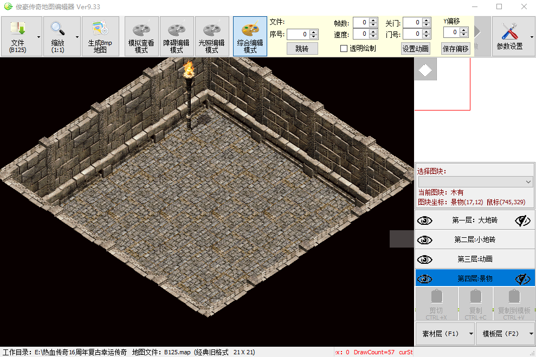Viewport: 536px width, 357px height.
Task: Expand the 参数设置 dropdown arrow
Action: tap(532, 37)
